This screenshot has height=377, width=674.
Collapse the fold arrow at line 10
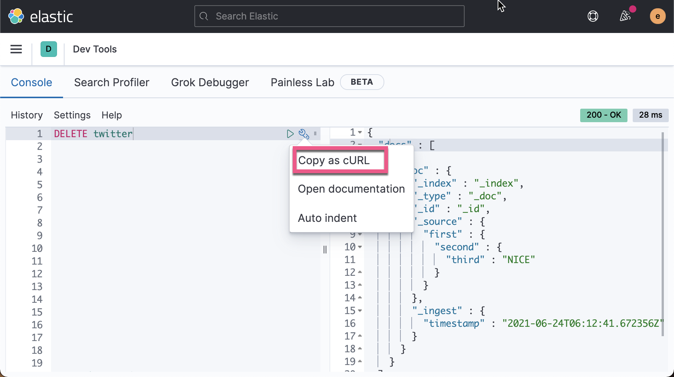coord(360,247)
